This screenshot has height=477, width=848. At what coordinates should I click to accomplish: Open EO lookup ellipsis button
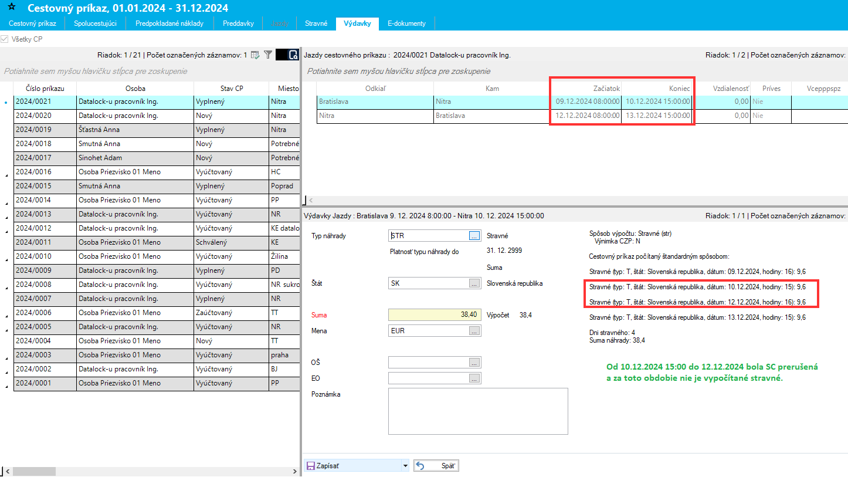[x=474, y=378]
